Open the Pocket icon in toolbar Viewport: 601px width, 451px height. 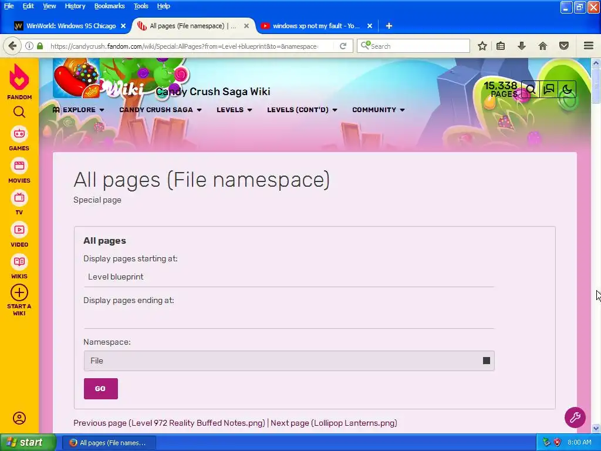point(564,46)
